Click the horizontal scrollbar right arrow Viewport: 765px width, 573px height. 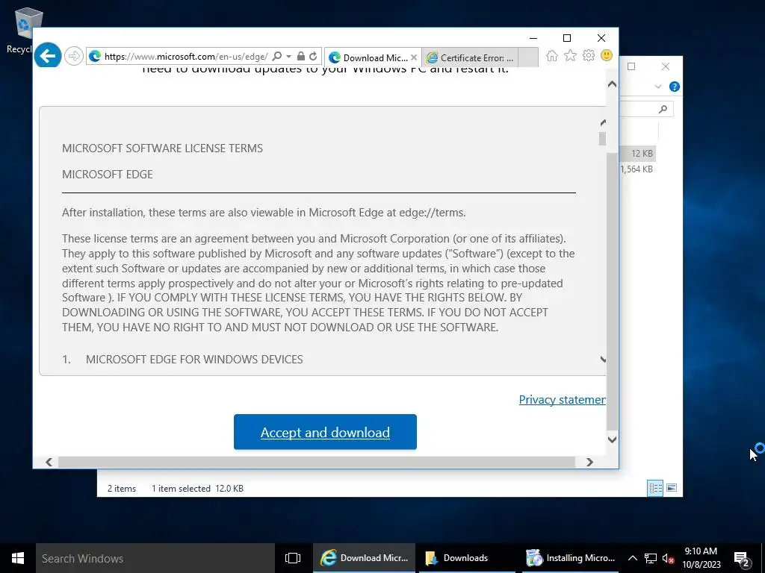click(590, 462)
